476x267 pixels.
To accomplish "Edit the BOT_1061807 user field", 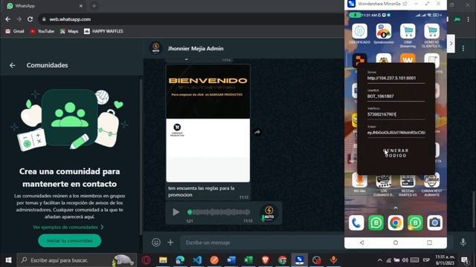I will [396, 96].
